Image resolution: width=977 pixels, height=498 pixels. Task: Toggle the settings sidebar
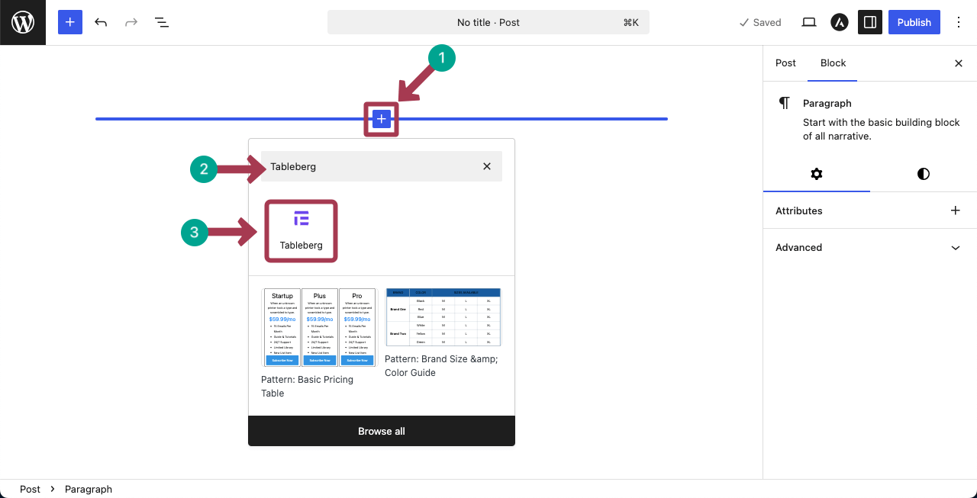[x=869, y=22]
